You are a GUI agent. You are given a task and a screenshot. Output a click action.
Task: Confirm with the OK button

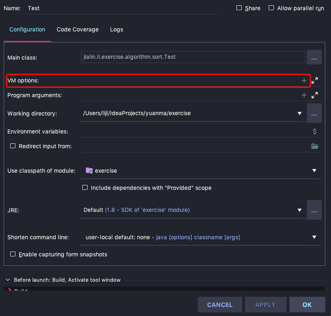point(307,305)
